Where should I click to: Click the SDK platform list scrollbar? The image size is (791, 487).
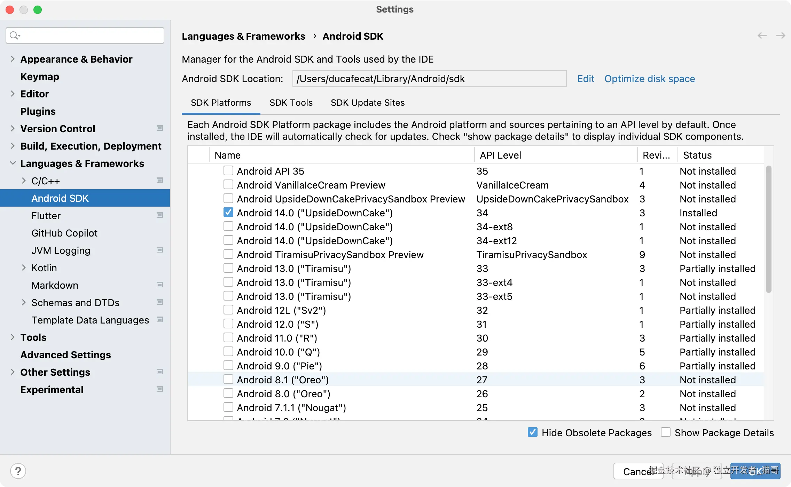point(768,230)
